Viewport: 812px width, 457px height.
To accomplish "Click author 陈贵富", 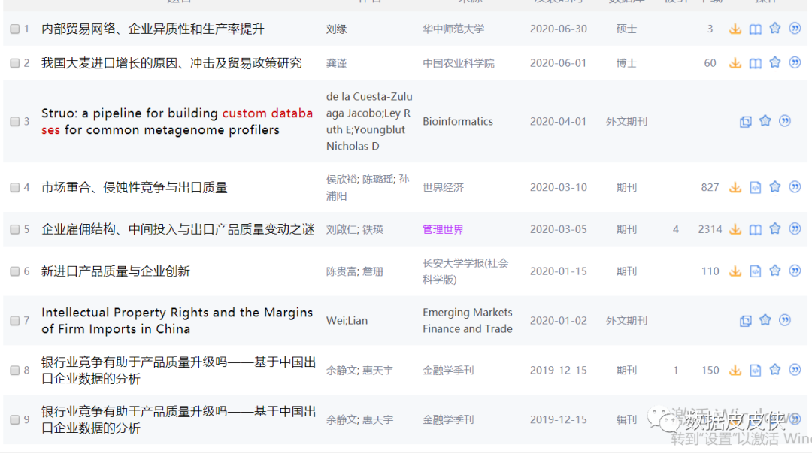I will coord(342,271).
